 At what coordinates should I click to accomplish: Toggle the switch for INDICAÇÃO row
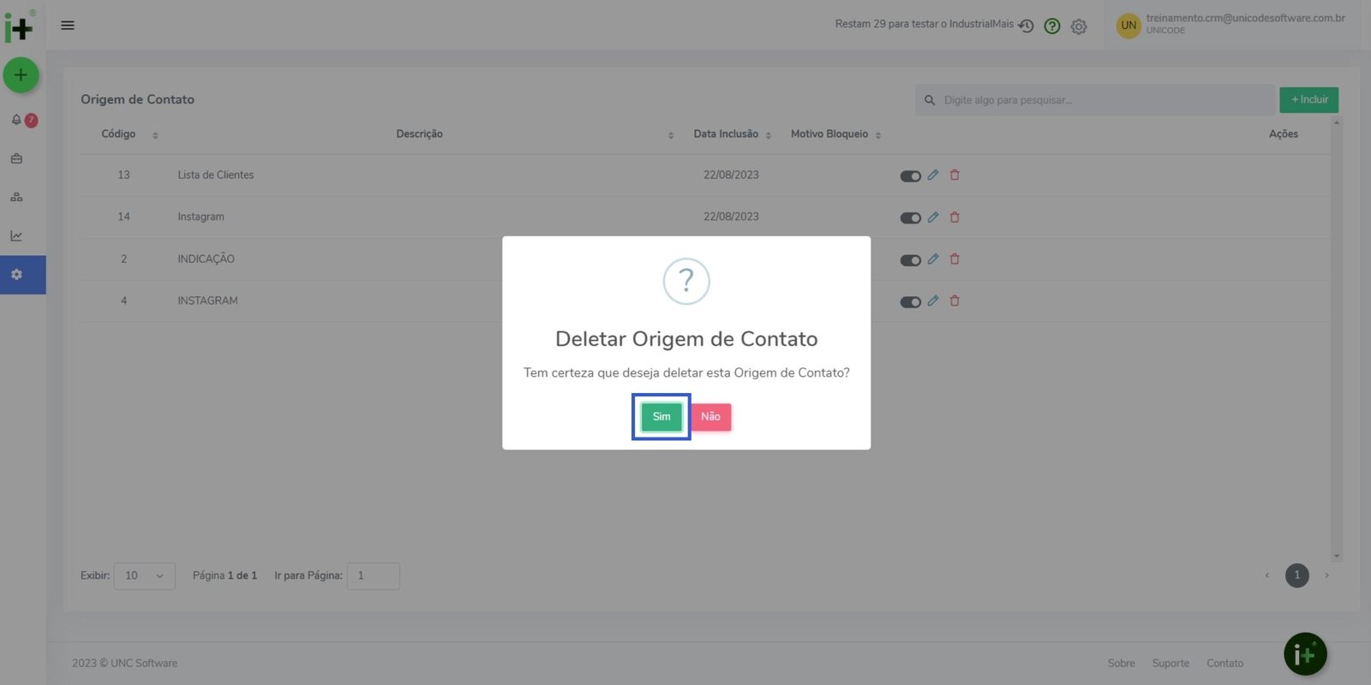[910, 260]
